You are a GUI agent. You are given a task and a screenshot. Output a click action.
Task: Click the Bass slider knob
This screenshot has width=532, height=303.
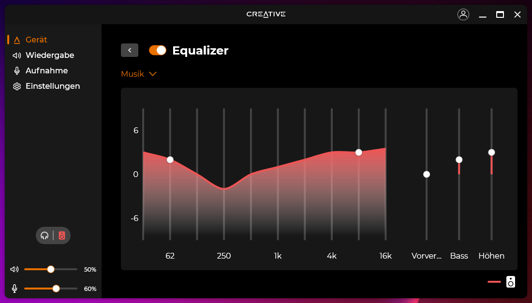tap(459, 160)
